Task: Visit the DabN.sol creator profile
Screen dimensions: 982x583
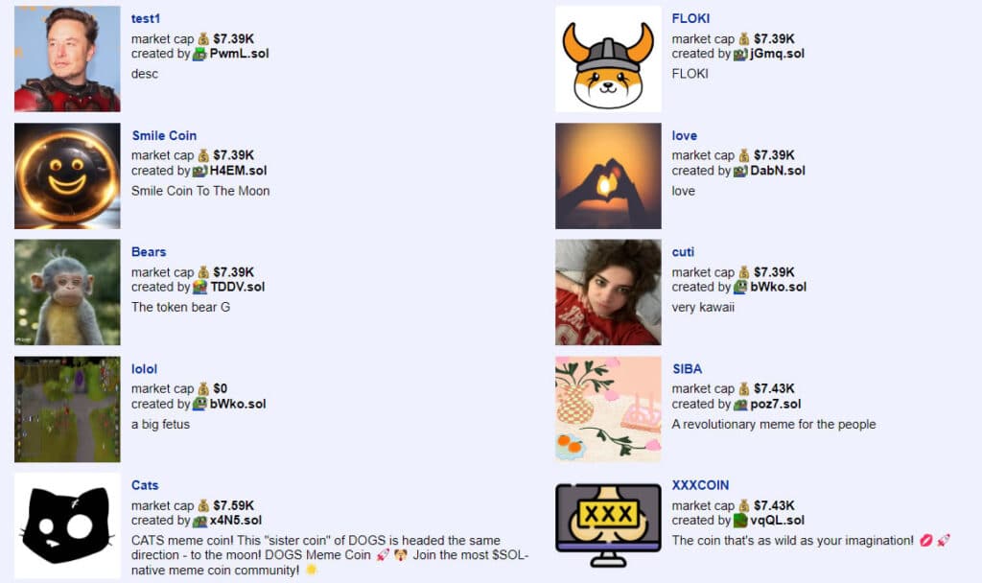Action: [x=778, y=171]
